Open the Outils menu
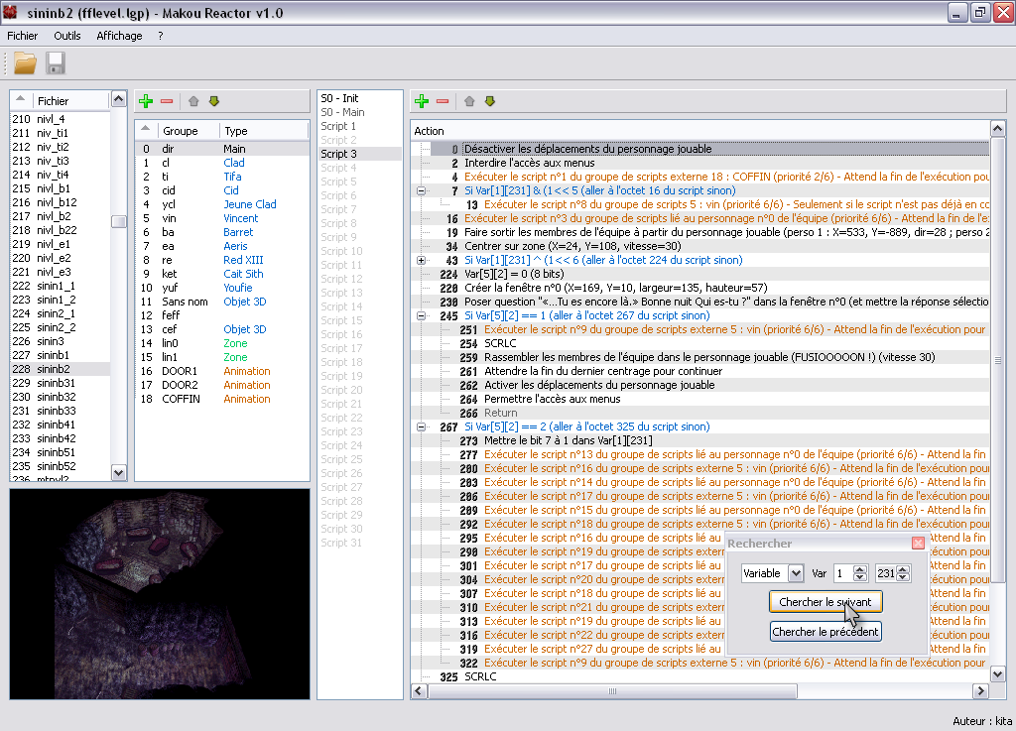The height and width of the screenshot is (731, 1016). tap(66, 36)
